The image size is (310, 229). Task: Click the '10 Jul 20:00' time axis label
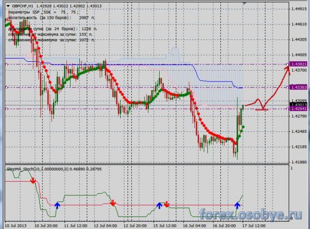[46, 226]
